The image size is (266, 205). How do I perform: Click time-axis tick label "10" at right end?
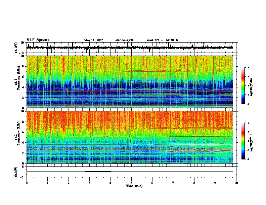[x=236, y=183]
